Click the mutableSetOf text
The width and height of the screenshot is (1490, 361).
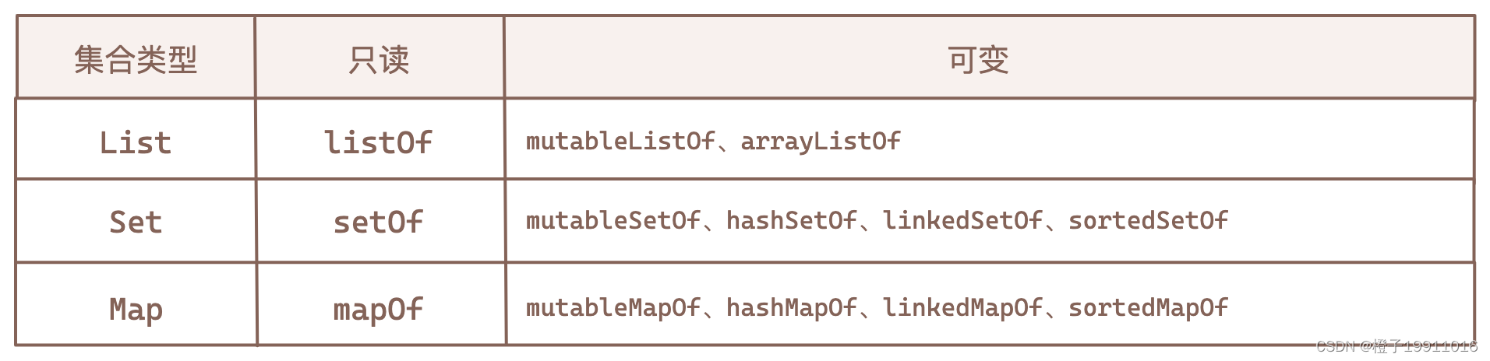[613, 221]
